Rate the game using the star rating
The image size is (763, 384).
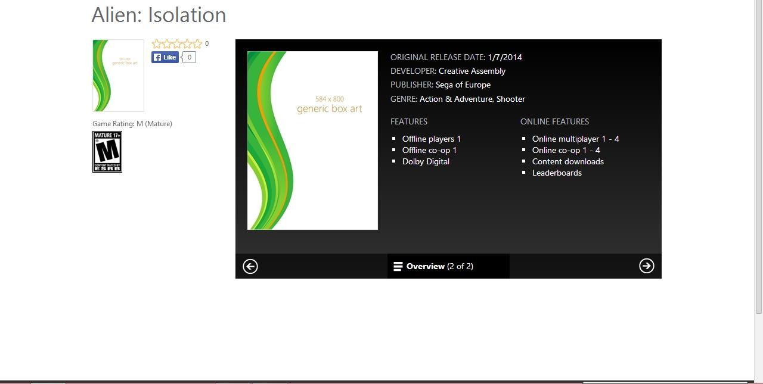click(x=177, y=43)
